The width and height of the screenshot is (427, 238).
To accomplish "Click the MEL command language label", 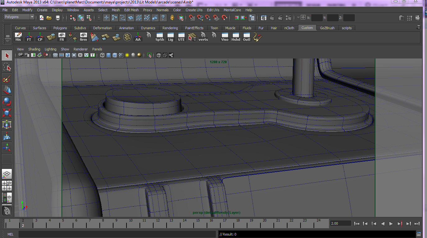I will point(10,234).
